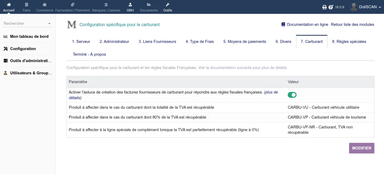
Task: Open the Accueil home menu icon
Action: point(9,5)
